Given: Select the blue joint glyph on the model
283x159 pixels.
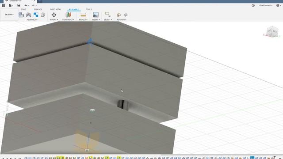Looking at the screenshot, I should click(90, 42).
